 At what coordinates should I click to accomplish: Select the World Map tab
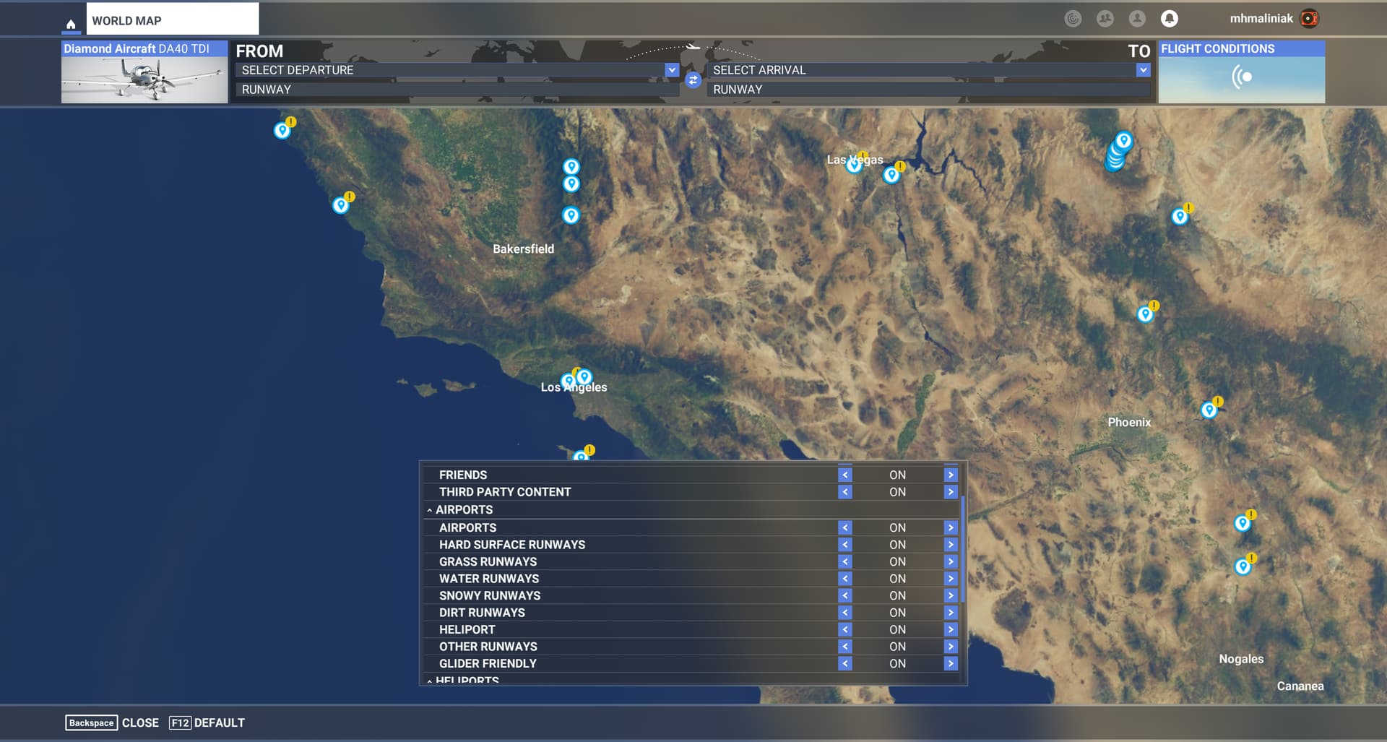tap(172, 20)
